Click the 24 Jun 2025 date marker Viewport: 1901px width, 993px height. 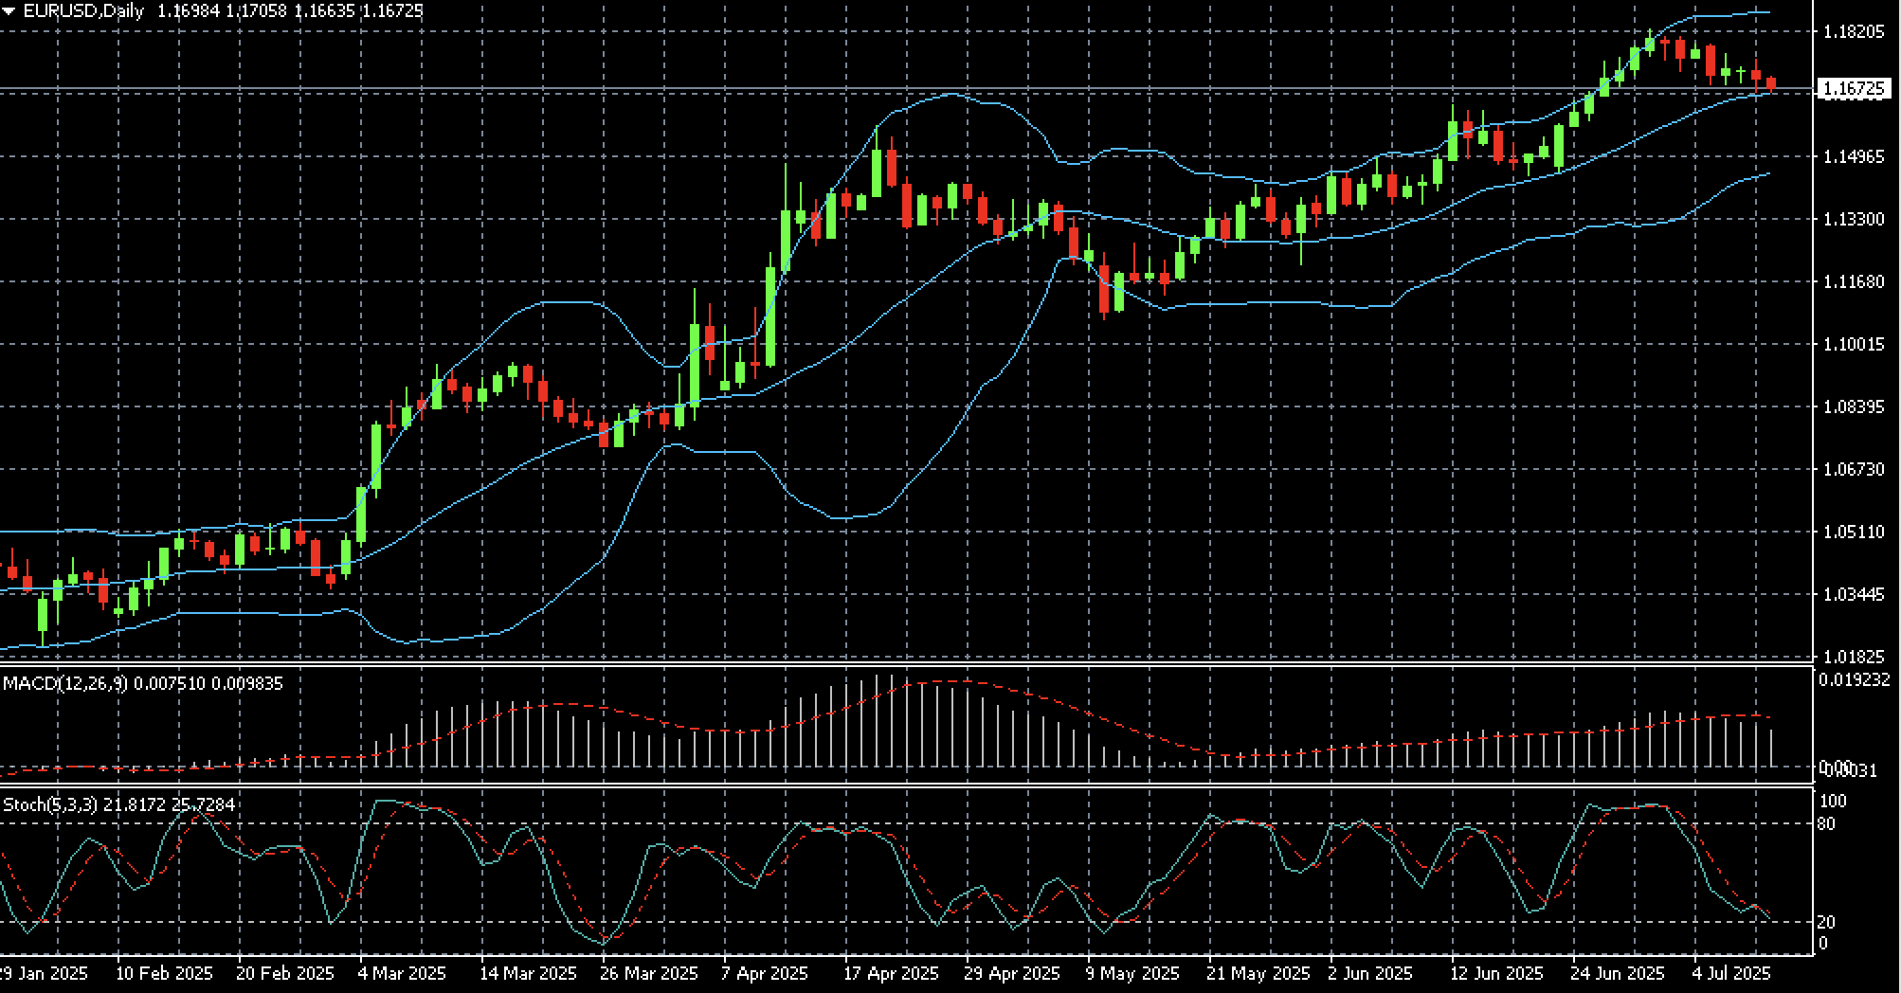point(1617,973)
